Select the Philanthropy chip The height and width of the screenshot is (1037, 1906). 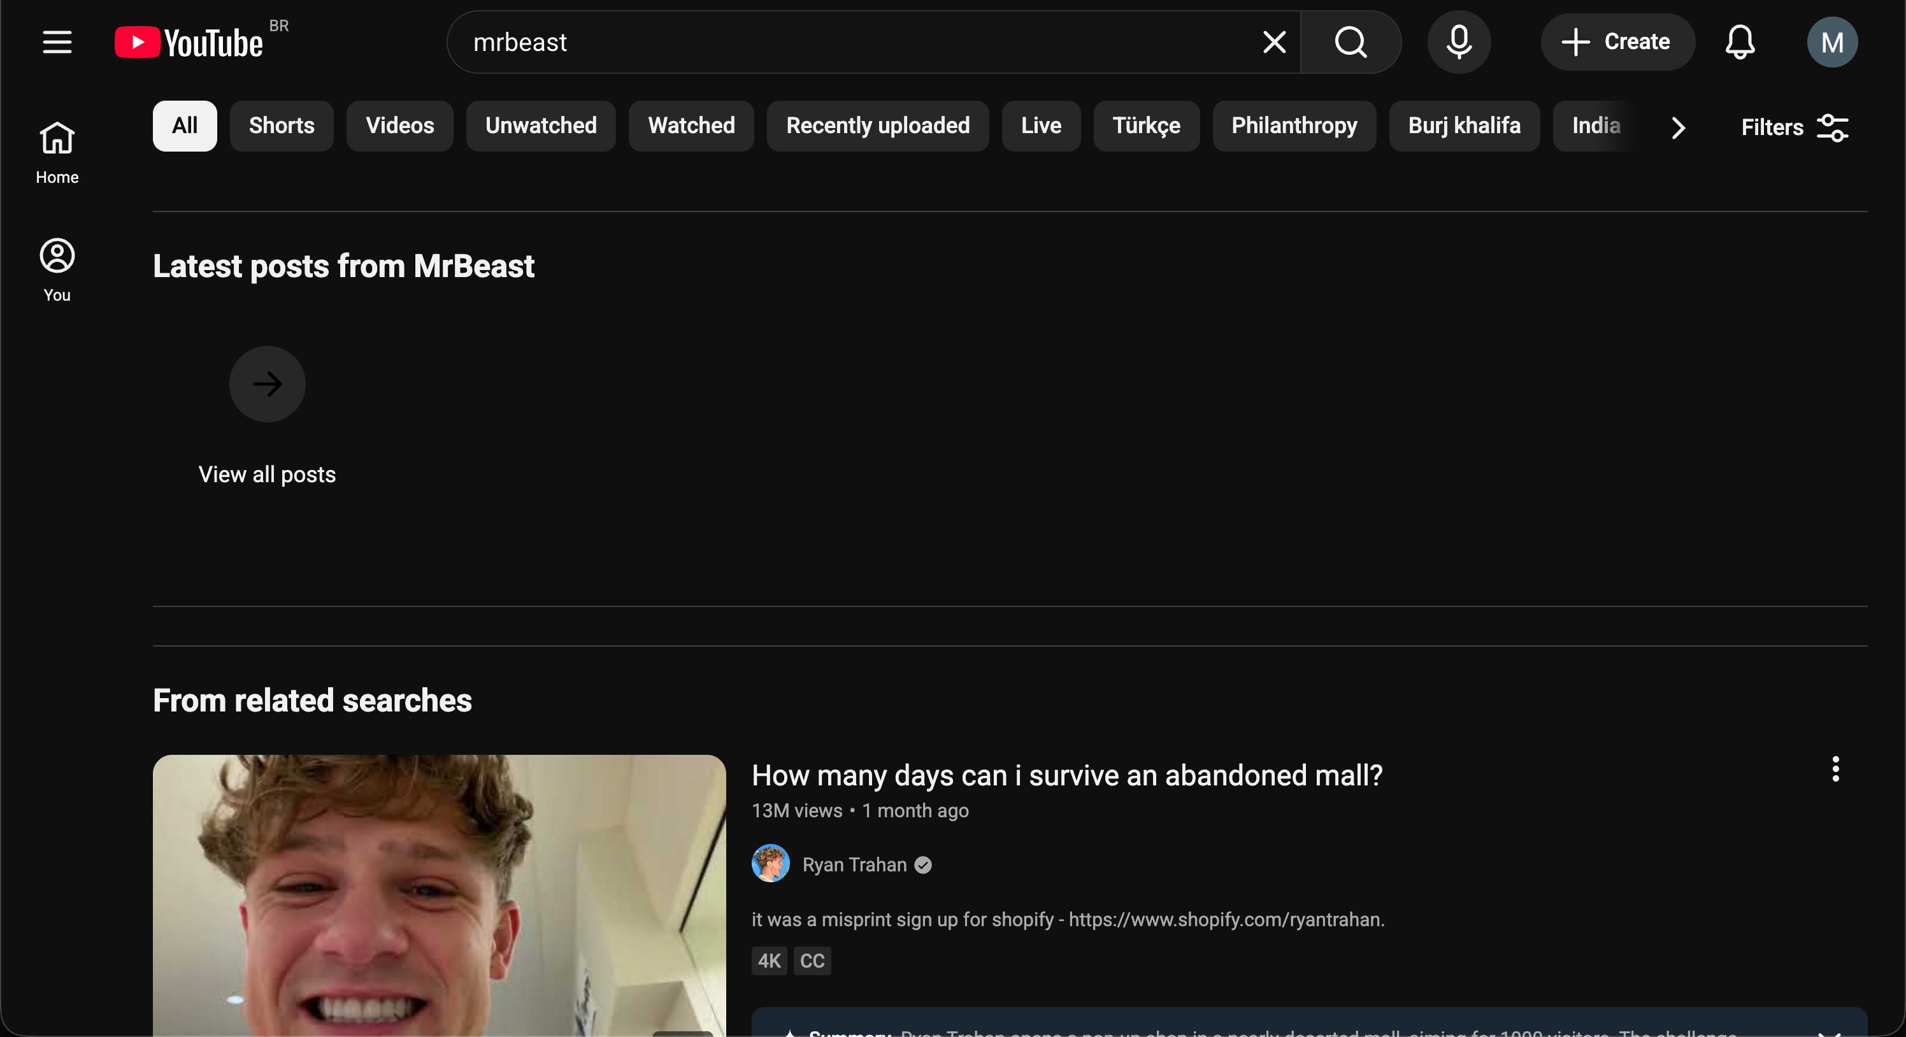pyautogui.click(x=1294, y=125)
